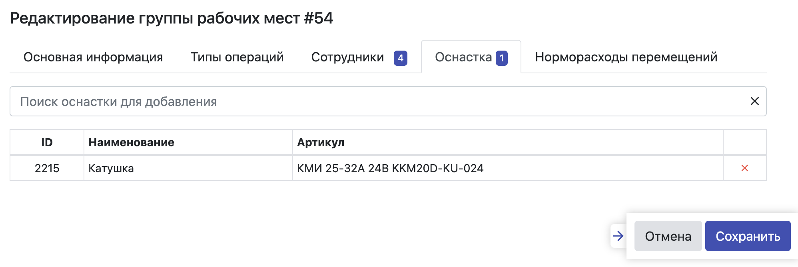Remove Катушка row with red cross
The image size is (798, 267).
tap(744, 168)
